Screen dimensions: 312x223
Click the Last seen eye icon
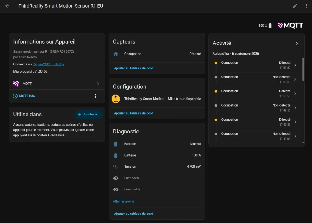115,178
